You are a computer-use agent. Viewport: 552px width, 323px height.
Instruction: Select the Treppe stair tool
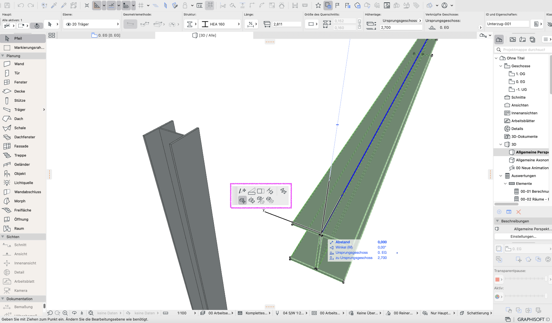coord(23,155)
